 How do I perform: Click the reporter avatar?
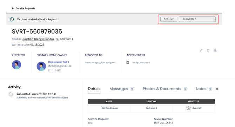pos(16,65)
